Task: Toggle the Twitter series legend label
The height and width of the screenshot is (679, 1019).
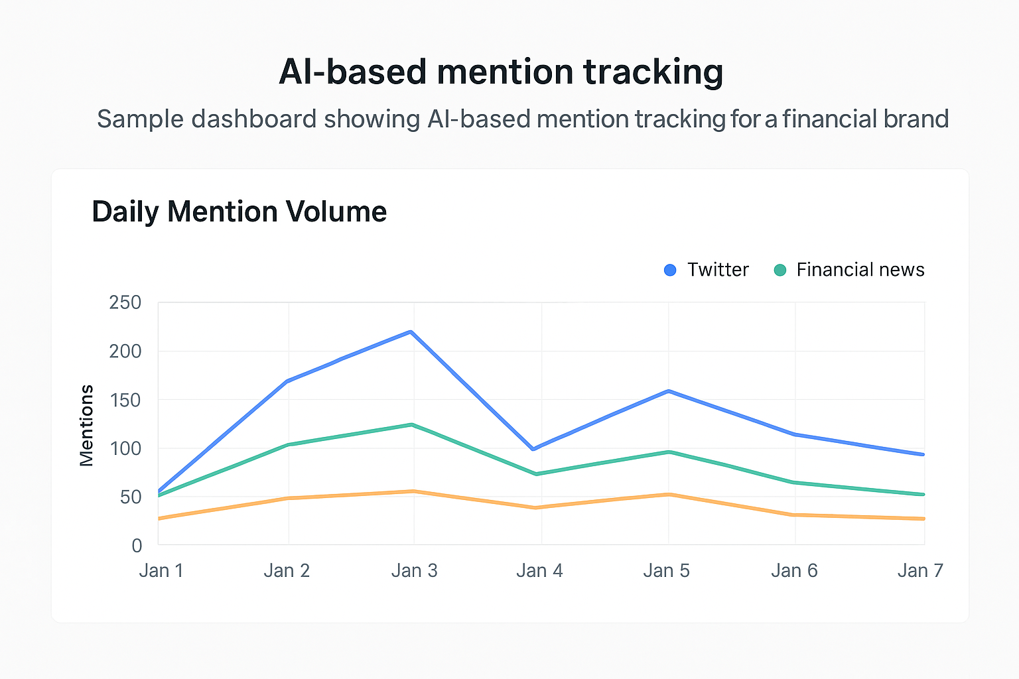Action: tap(718, 270)
